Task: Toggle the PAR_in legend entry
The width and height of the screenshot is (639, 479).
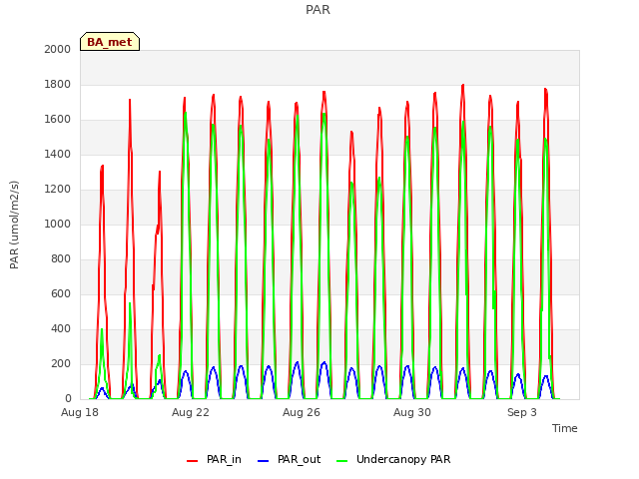Action: (214, 459)
